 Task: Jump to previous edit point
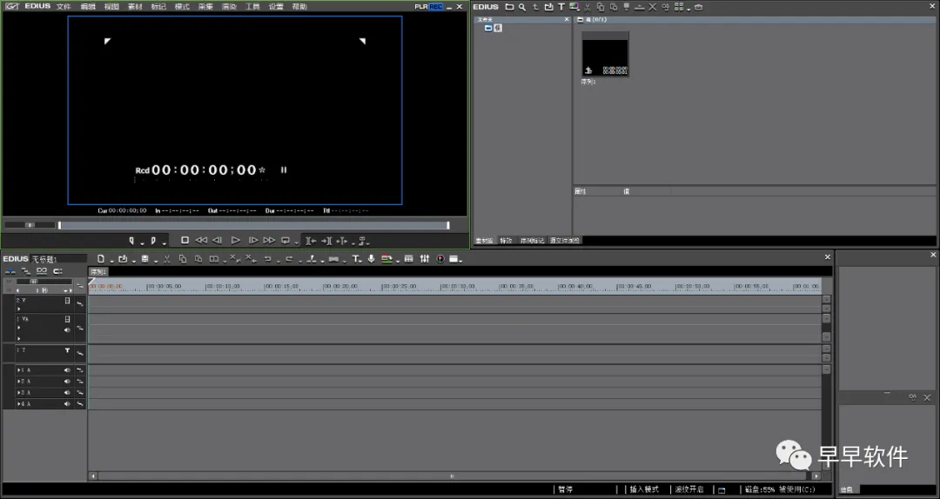[x=311, y=241]
